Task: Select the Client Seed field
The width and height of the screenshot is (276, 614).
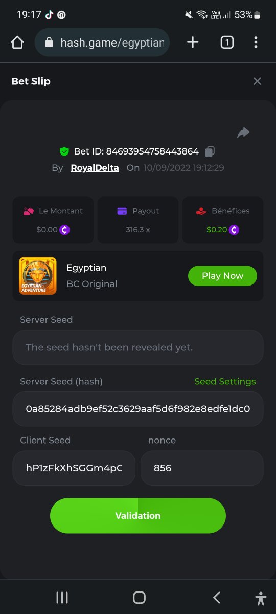Action: pos(74,468)
